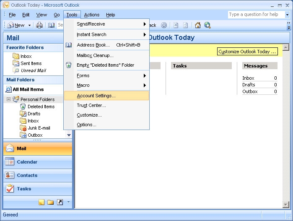
Task: Open the Folder List icon
Action: click(50, 202)
